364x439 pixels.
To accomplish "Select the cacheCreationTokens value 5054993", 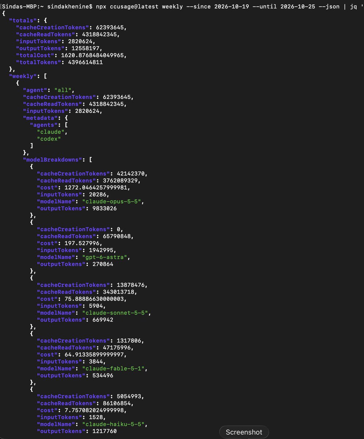I will pyautogui.click(x=130, y=396).
